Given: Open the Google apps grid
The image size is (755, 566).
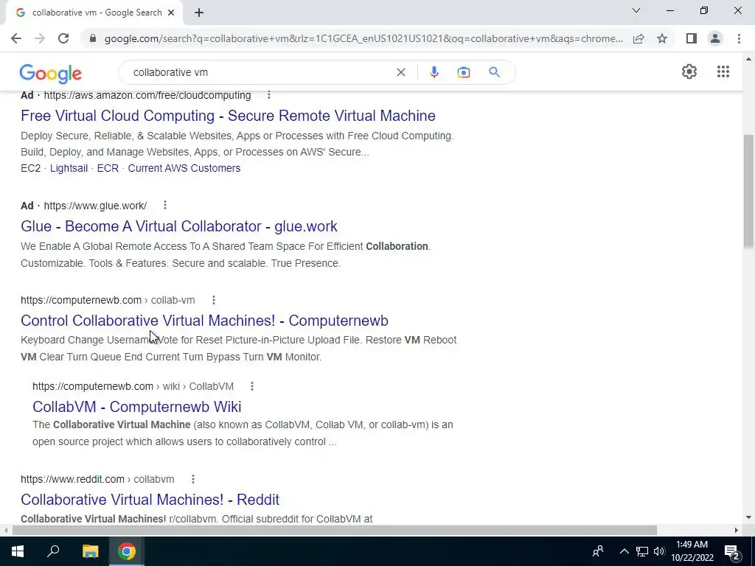Looking at the screenshot, I should click(x=723, y=71).
